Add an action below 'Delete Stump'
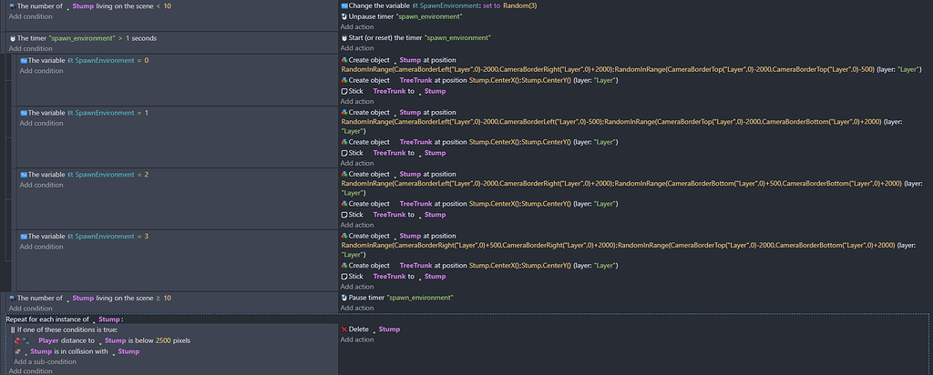Image resolution: width=933 pixels, height=375 pixels. [x=357, y=340]
